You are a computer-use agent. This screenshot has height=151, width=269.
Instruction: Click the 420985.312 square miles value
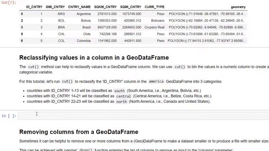(x=132, y=21)
